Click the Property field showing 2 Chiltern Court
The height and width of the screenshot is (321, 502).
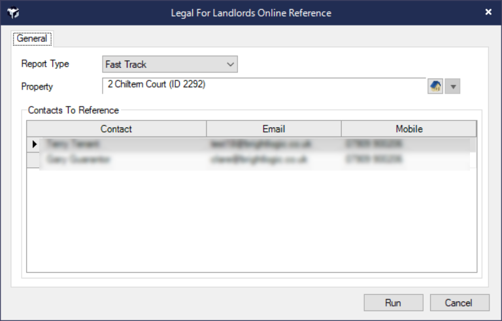[x=264, y=86]
